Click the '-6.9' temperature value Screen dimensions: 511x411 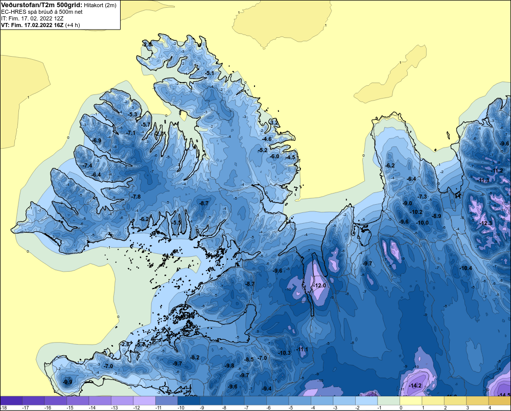97,141
